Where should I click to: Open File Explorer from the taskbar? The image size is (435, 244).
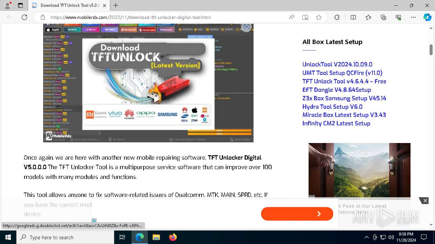(x=156, y=237)
